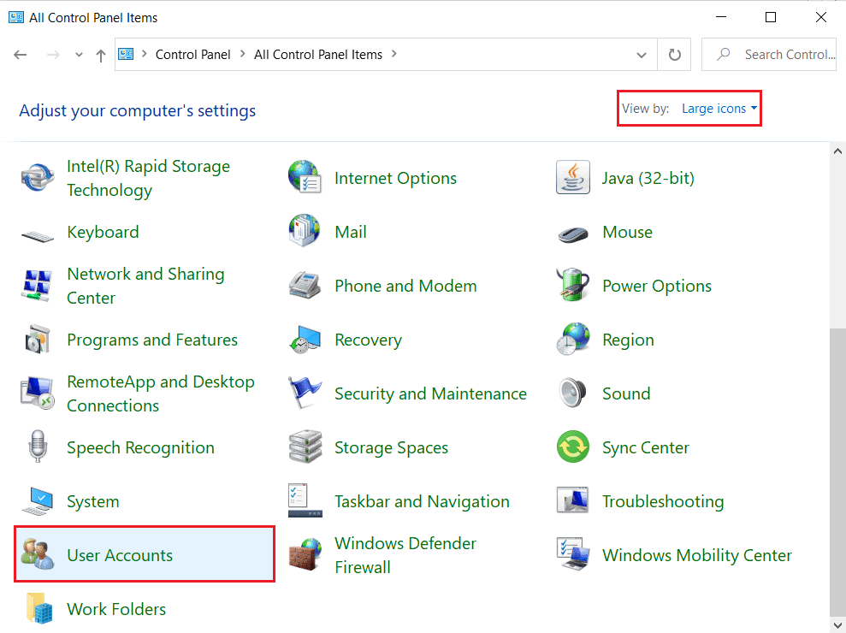Open Speech Recognition

pyautogui.click(x=139, y=447)
